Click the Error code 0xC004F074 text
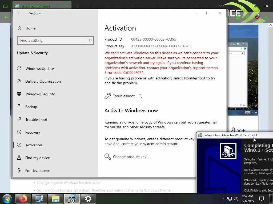The image size is (273, 204). [x=124, y=73]
